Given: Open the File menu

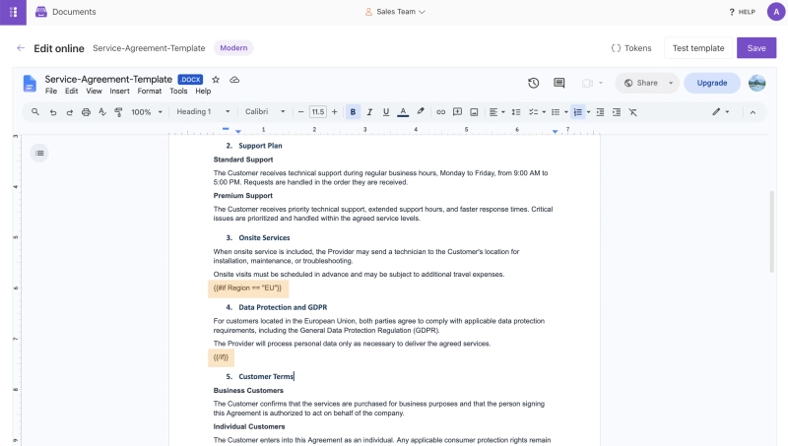Looking at the screenshot, I should click(51, 91).
